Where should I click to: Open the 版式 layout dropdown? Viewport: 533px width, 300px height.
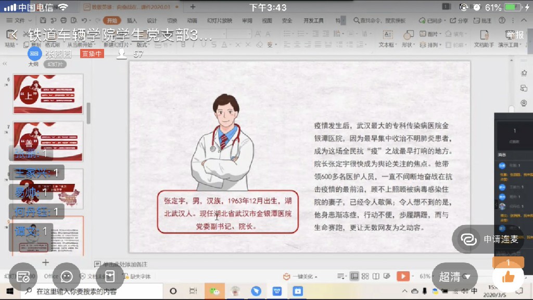click(142, 45)
